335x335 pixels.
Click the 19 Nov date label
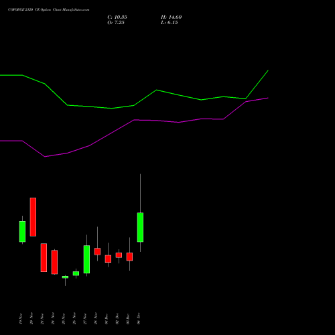(x=21, y=319)
